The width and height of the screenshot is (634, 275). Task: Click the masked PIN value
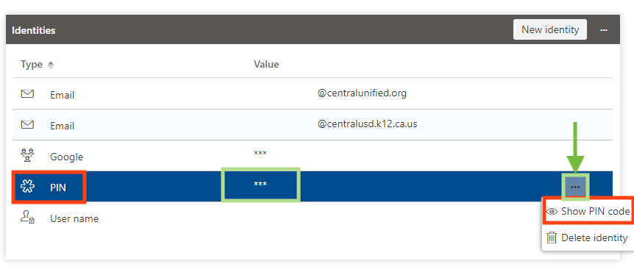tap(260, 185)
